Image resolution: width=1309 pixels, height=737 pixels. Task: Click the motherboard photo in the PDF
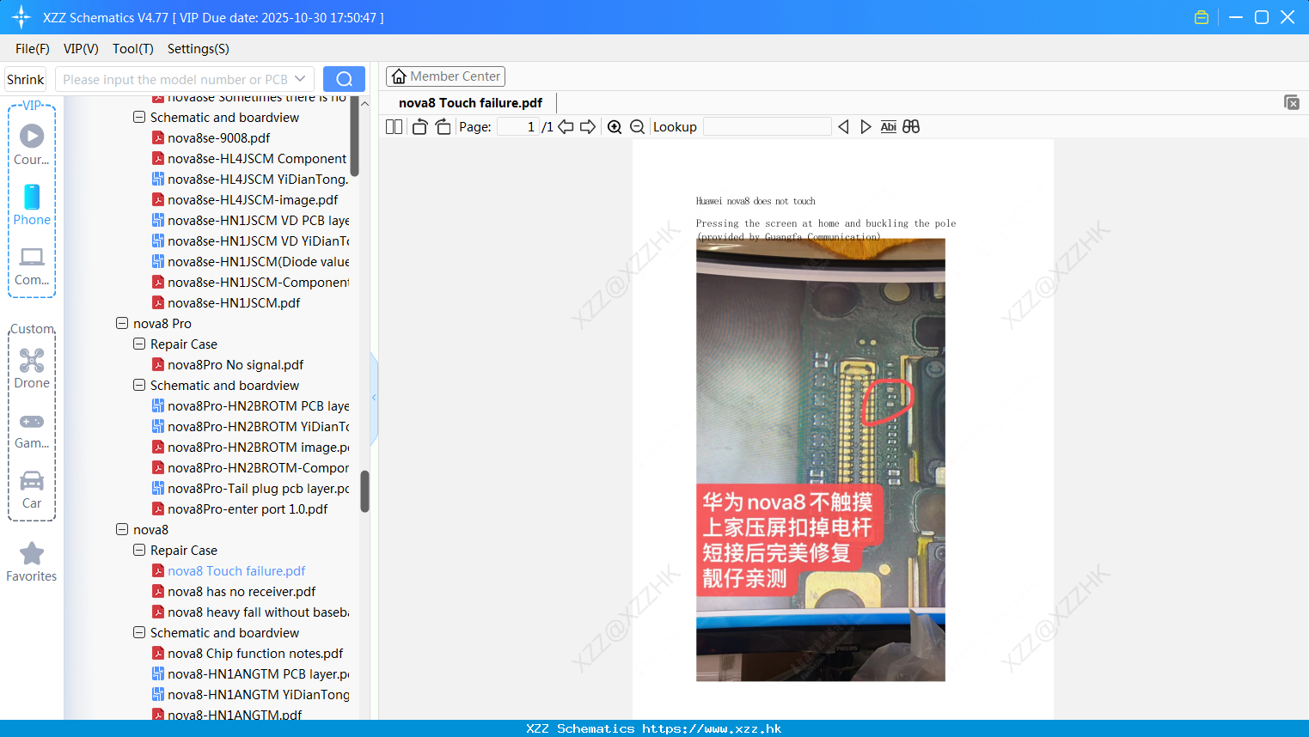click(x=820, y=460)
